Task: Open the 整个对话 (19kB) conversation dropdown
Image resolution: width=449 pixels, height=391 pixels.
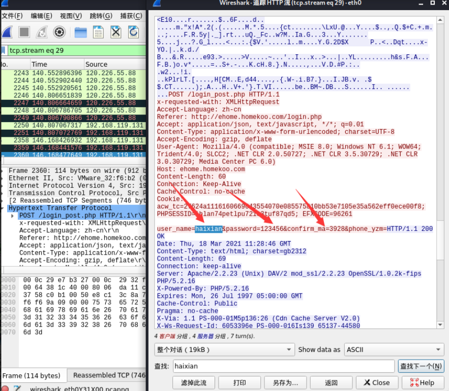Action: pyautogui.click(x=224, y=349)
